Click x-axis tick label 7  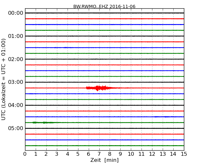point(99,154)
